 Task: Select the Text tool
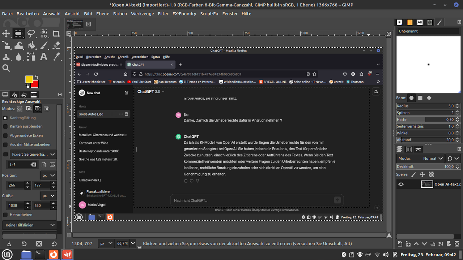click(x=44, y=57)
